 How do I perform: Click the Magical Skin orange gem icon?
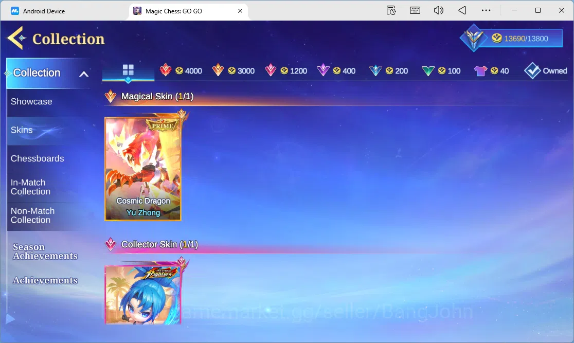click(x=111, y=96)
